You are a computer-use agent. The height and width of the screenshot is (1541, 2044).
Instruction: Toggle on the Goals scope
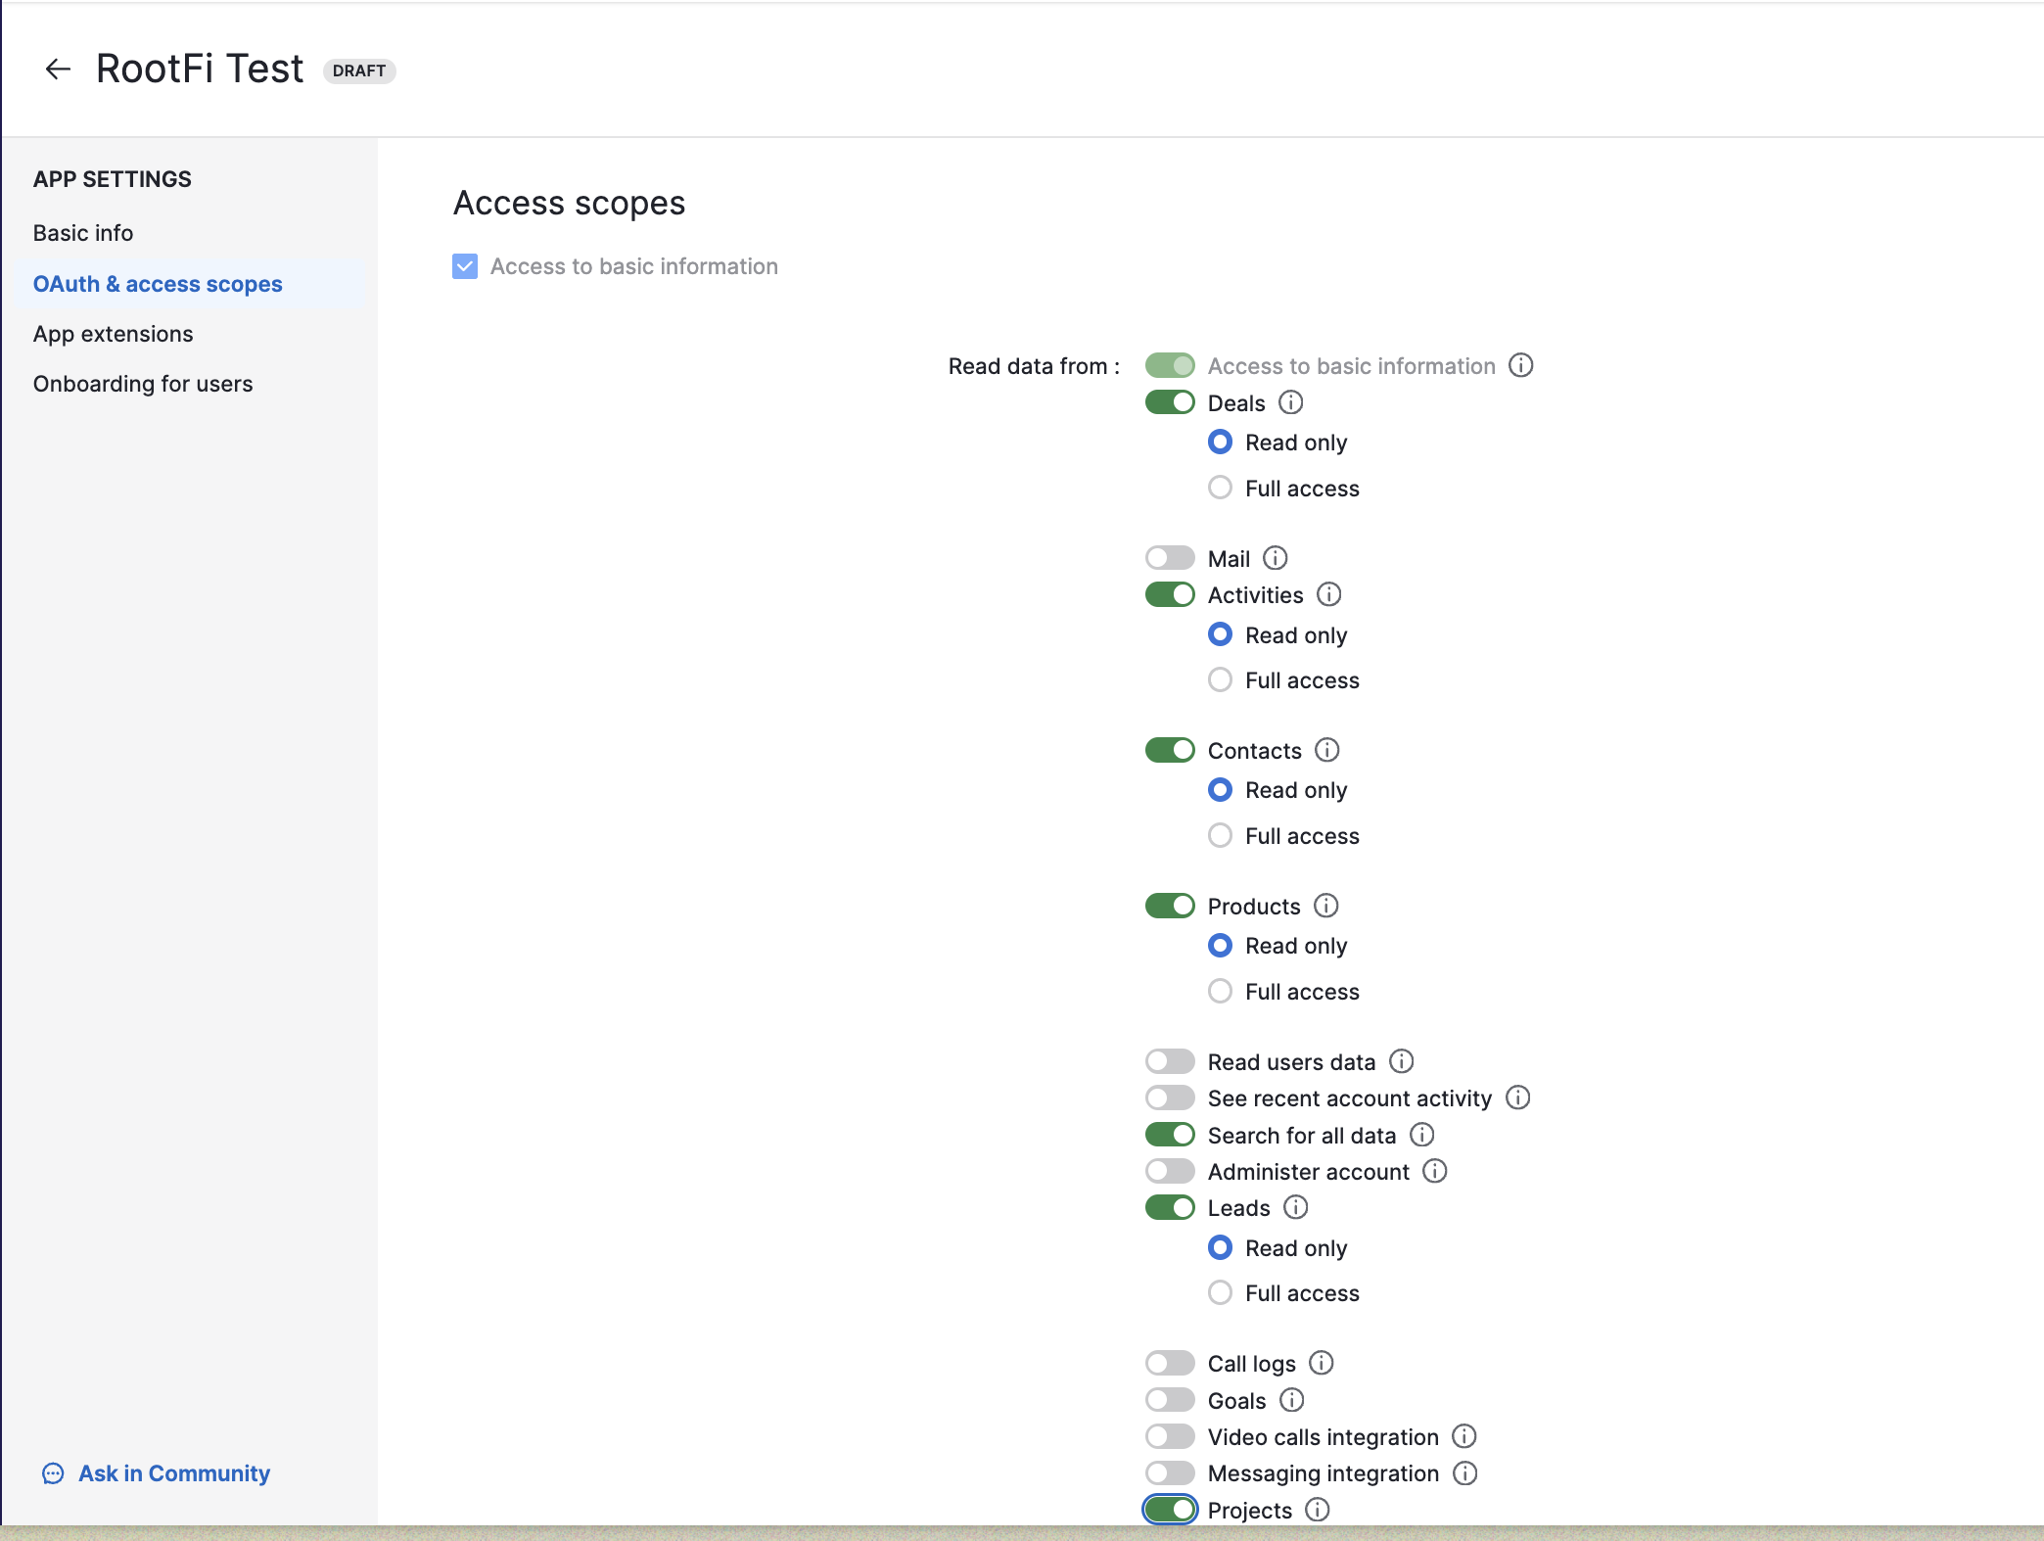tap(1170, 1400)
